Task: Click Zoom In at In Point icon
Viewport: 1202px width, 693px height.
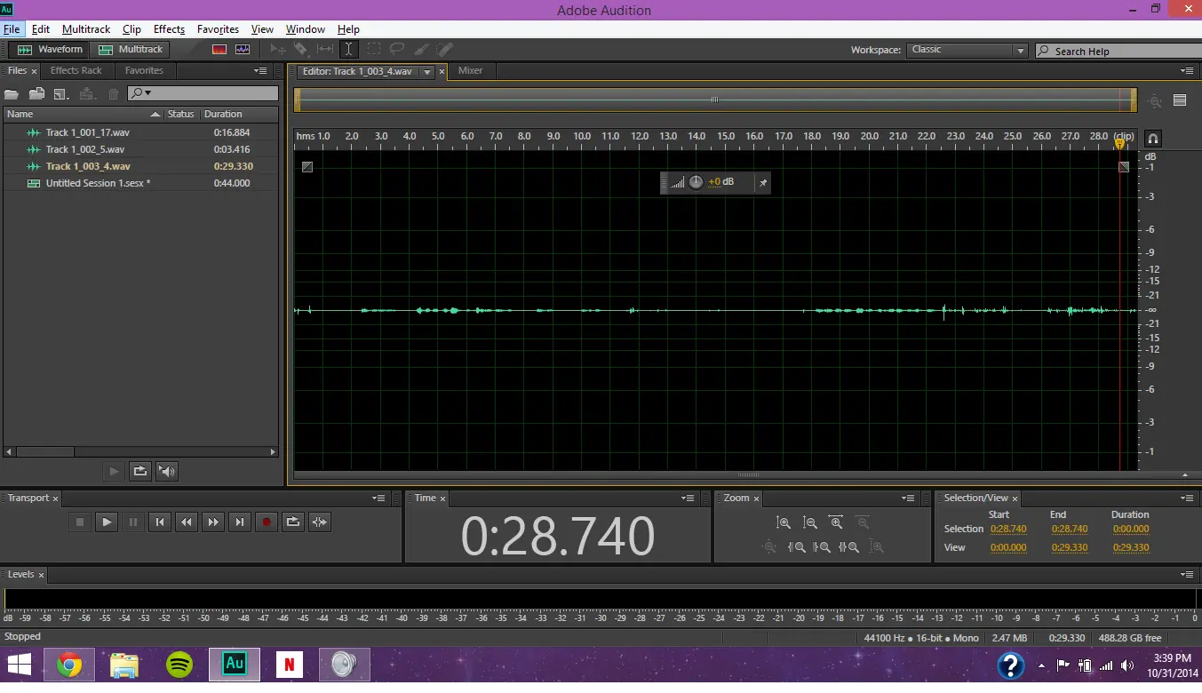Action: click(797, 547)
